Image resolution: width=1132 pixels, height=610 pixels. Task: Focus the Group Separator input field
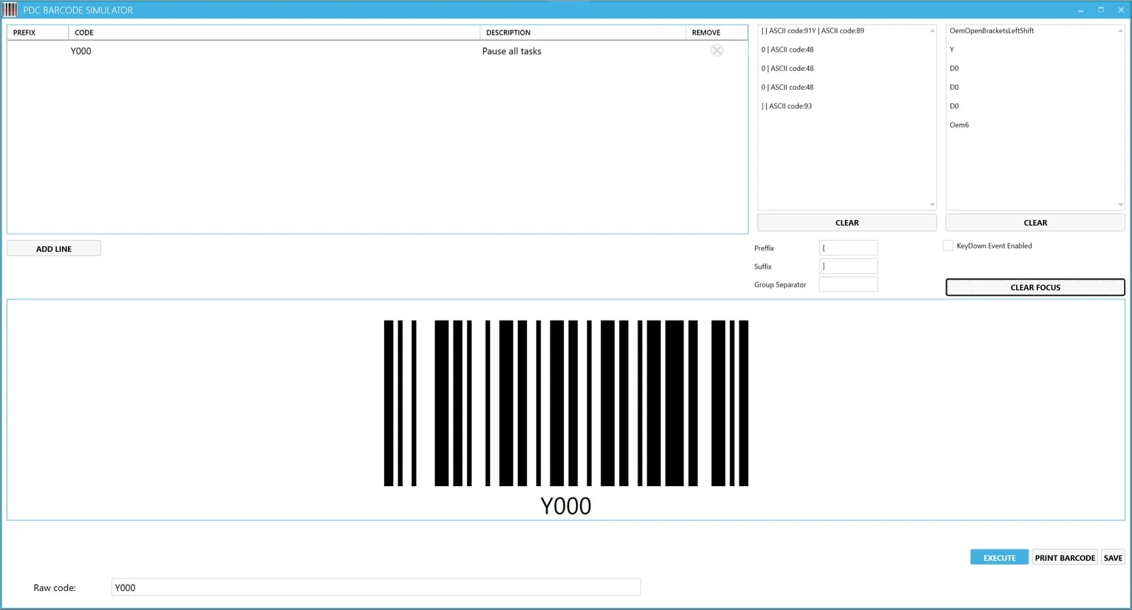pyautogui.click(x=848, y=284)
